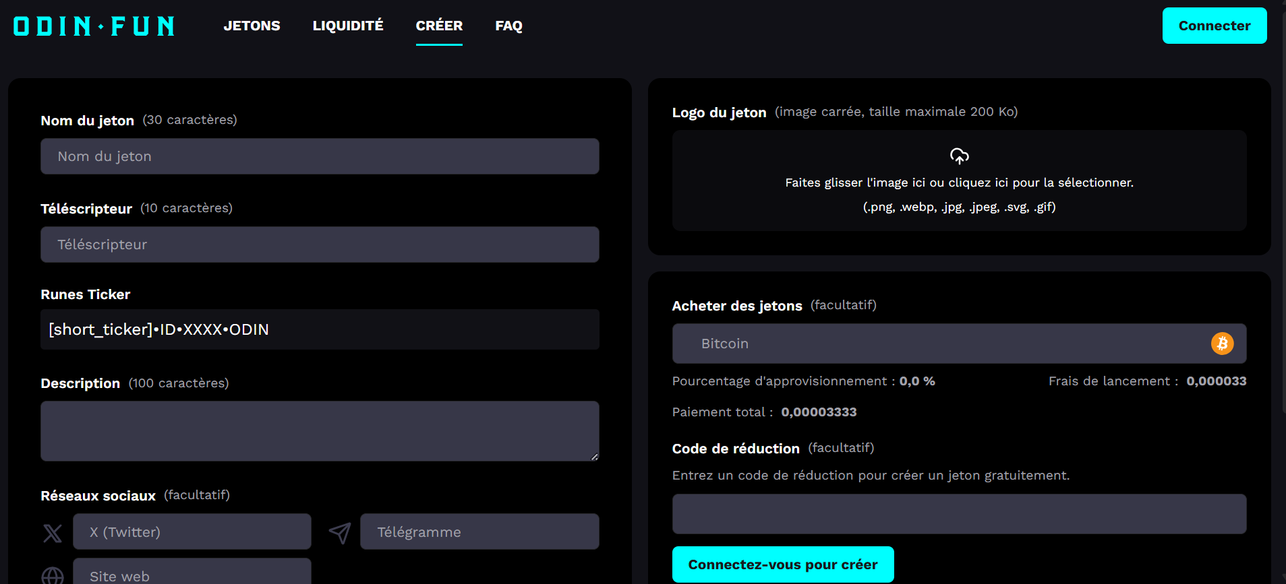Click the Telegram paper plane icon
Viewport: 1286px width, 584px height.
(340, 533)
